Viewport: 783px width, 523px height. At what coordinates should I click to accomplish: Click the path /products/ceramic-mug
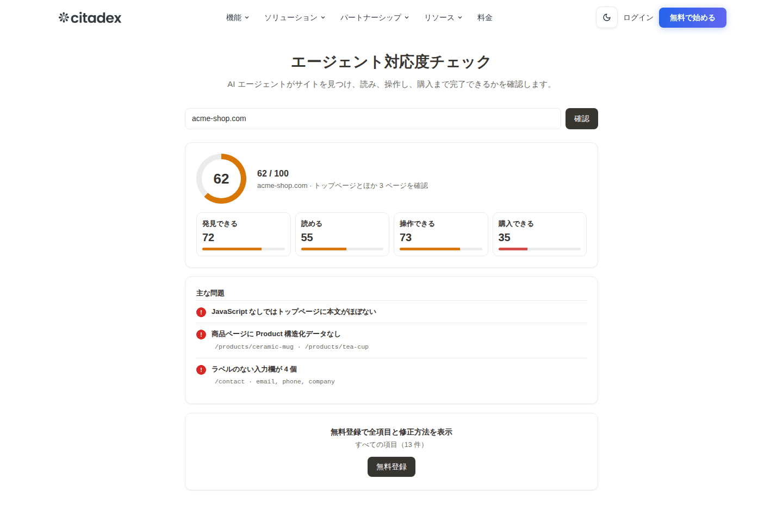[254, 346]
